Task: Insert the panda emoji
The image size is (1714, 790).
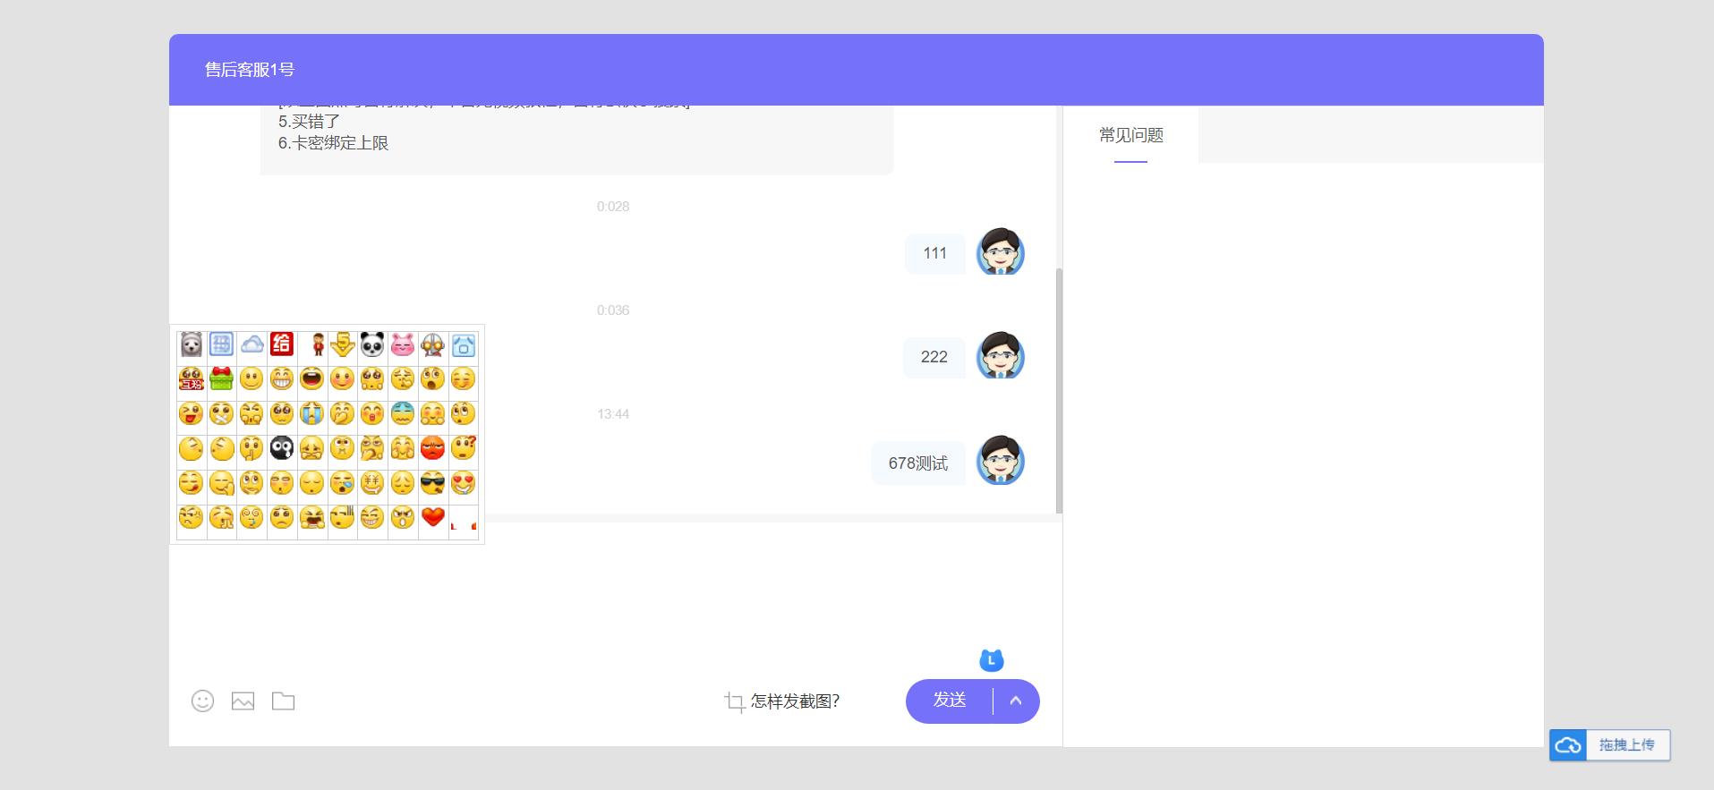Action: coord(372,344)
